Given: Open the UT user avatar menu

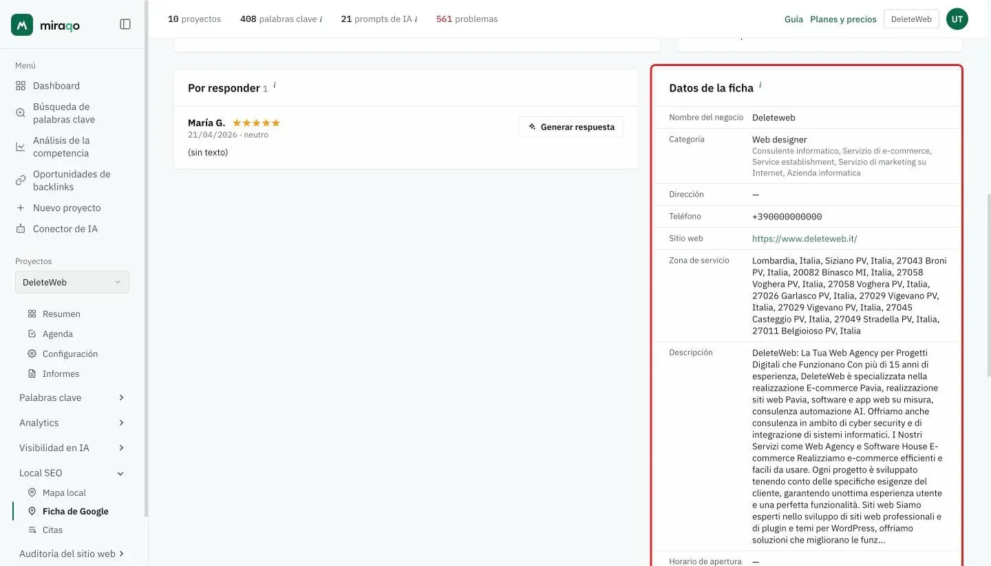Looking at the screenshot, I should 957,19.
